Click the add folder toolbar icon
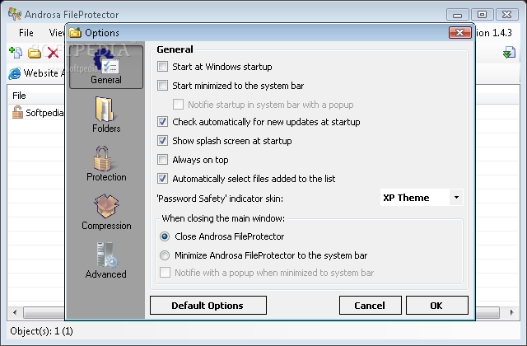The height and width of the screenshot is (346, 527). pos(35,53)
